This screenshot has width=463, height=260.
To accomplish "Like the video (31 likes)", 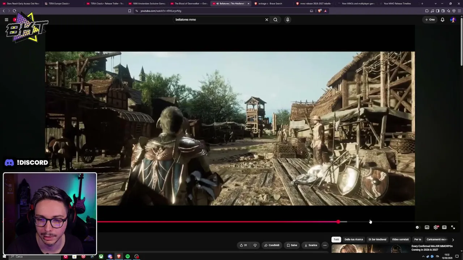I will 243,245.
